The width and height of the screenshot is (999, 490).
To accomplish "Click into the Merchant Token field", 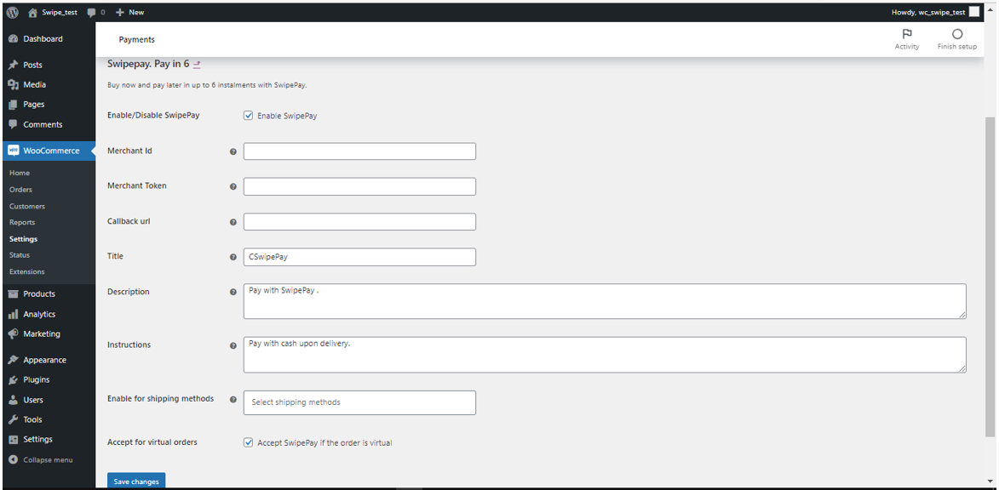I will 359,186.
